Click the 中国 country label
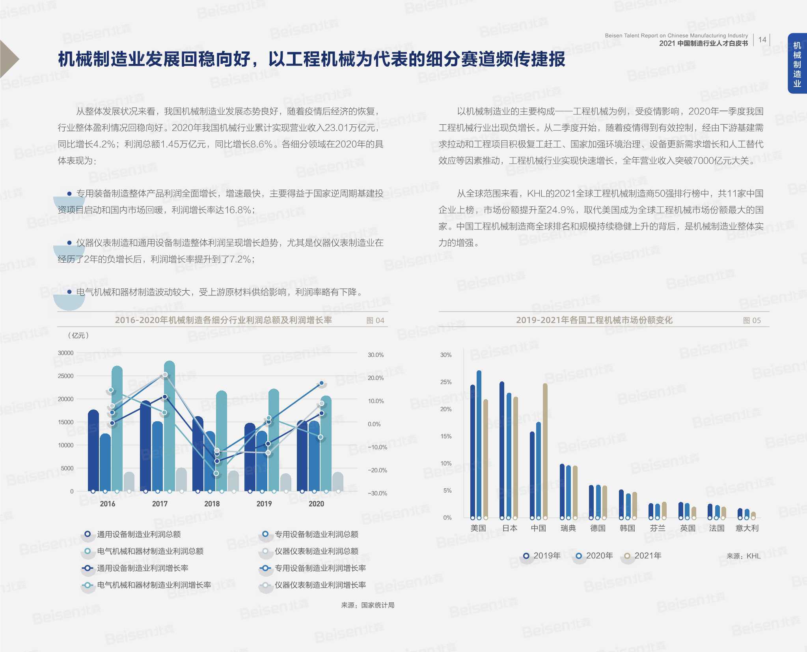807x652 pixels. (x=539, y=528)
